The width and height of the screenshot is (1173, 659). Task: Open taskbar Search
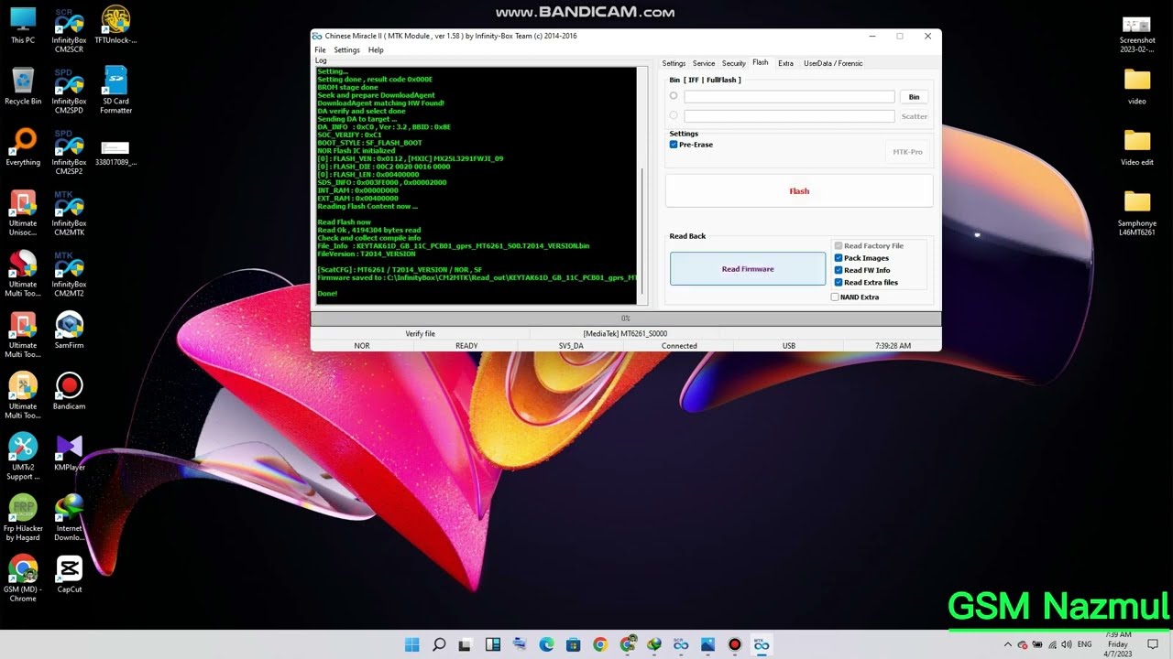click(439, 644)
